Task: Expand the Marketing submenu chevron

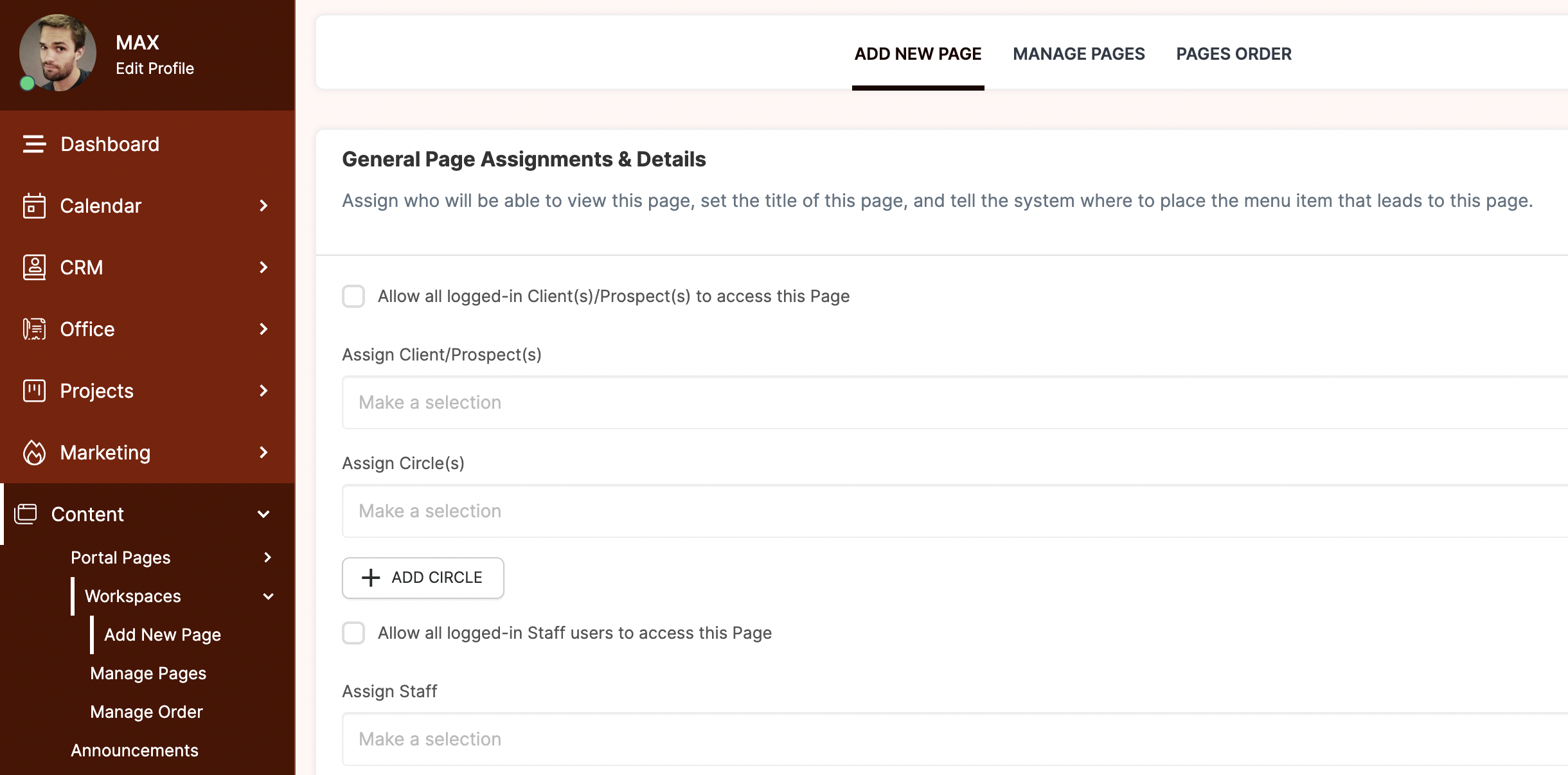Action: coord(263,452)
